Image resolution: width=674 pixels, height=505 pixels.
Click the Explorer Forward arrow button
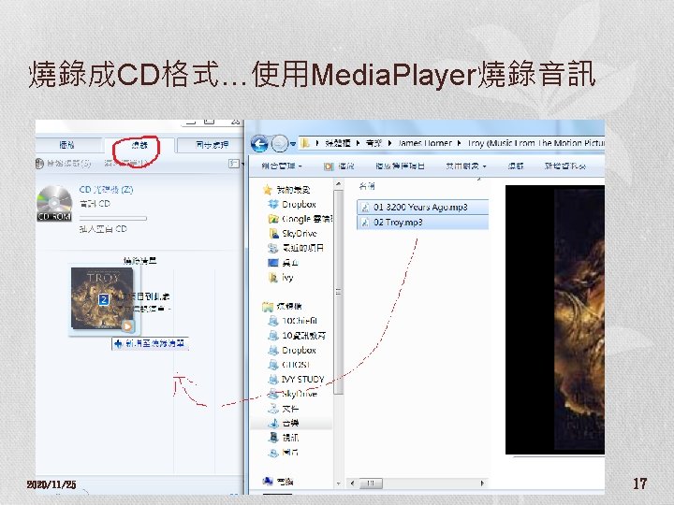279,143
